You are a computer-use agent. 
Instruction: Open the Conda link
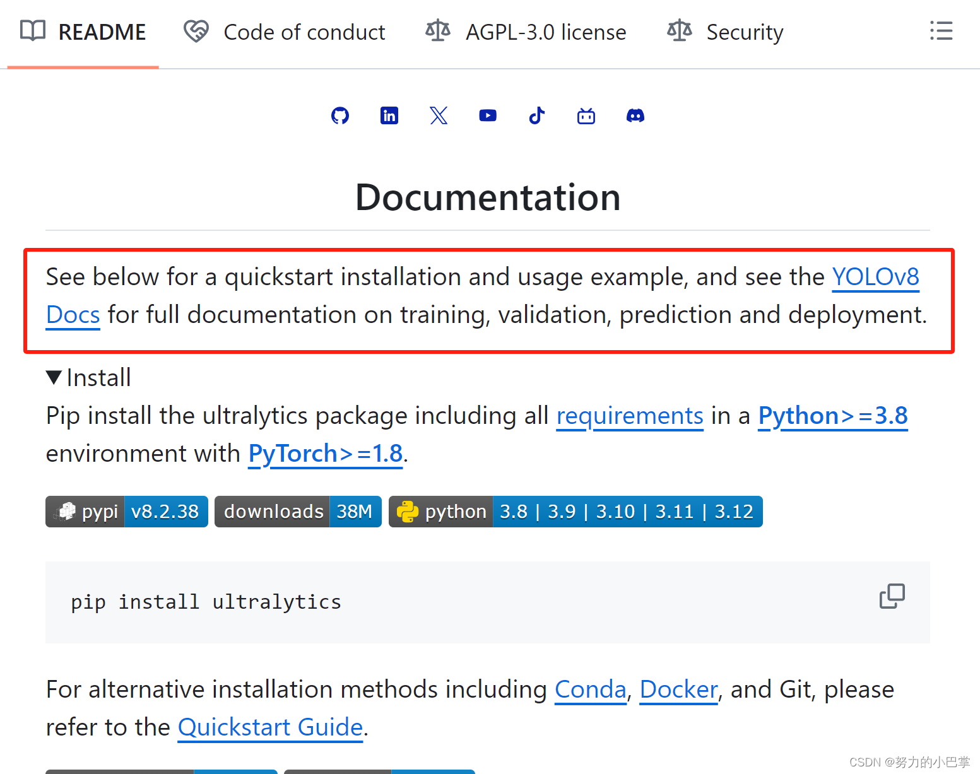pos(591,689)
